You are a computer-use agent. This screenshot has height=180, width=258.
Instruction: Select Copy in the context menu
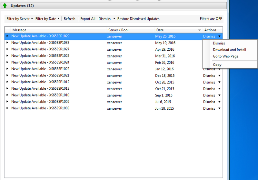click(x=217, y=65)
